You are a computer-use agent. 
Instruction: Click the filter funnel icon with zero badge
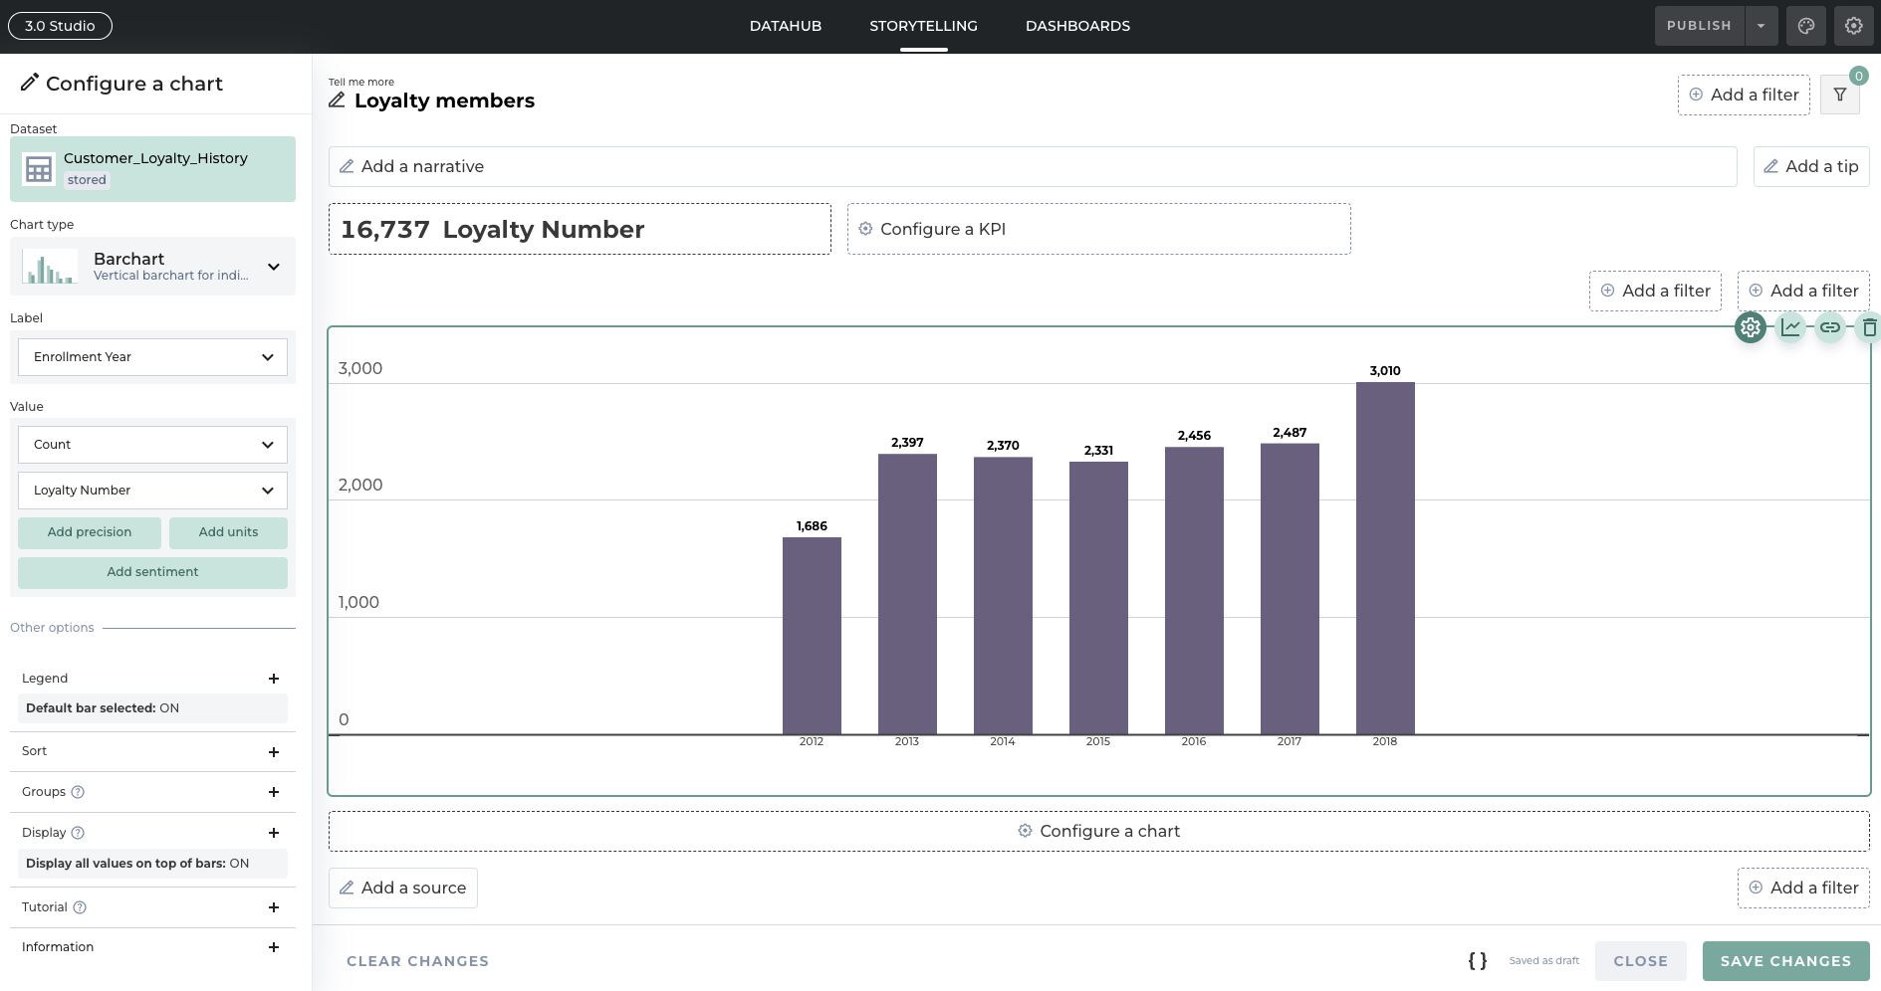point(1838,95)
